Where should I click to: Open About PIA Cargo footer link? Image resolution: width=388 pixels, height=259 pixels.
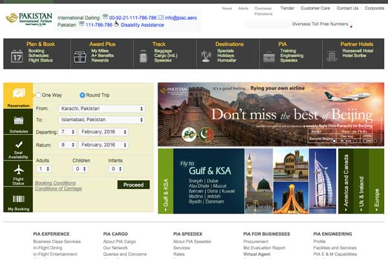point(120,242)
